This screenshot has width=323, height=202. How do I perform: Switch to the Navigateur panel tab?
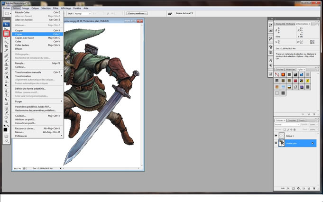pos(280,24)
